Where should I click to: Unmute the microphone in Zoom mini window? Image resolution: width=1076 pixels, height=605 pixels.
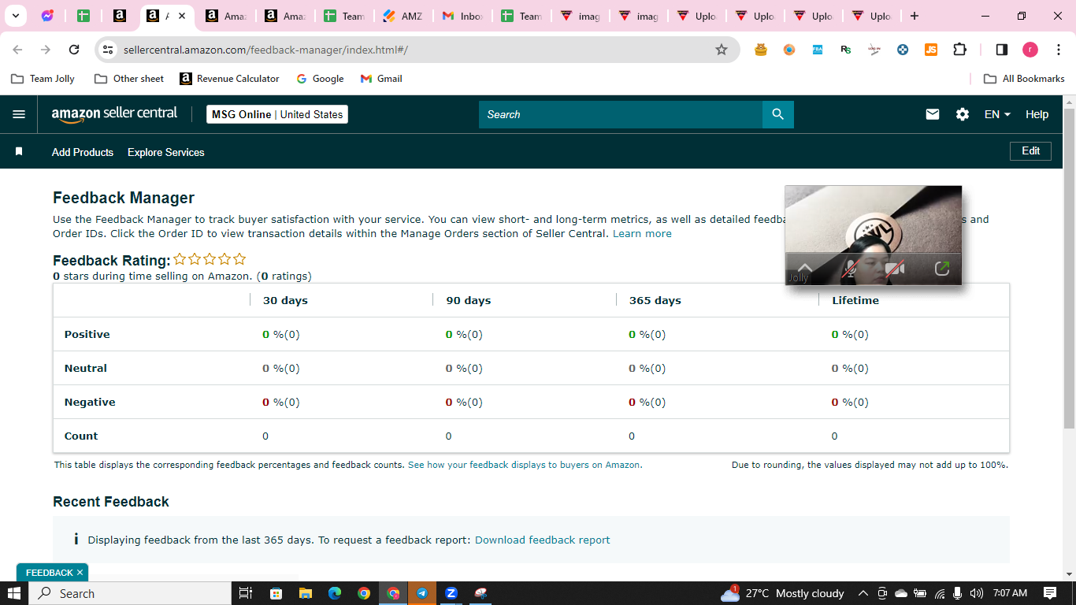[850, 269]
